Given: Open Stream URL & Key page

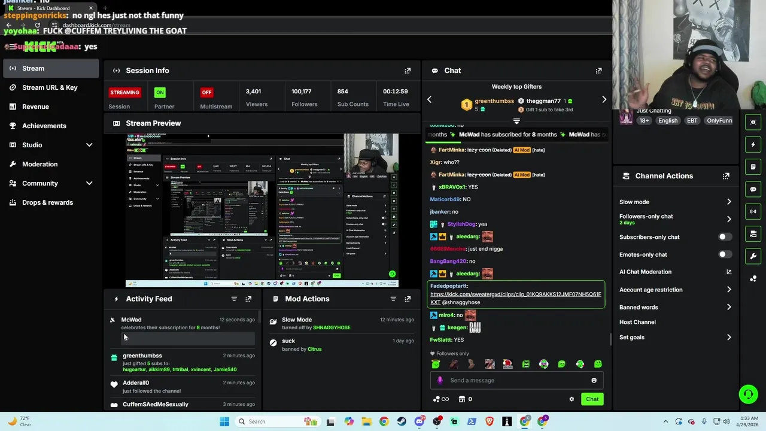Looking at the screenshot, I should pos(50,87).
